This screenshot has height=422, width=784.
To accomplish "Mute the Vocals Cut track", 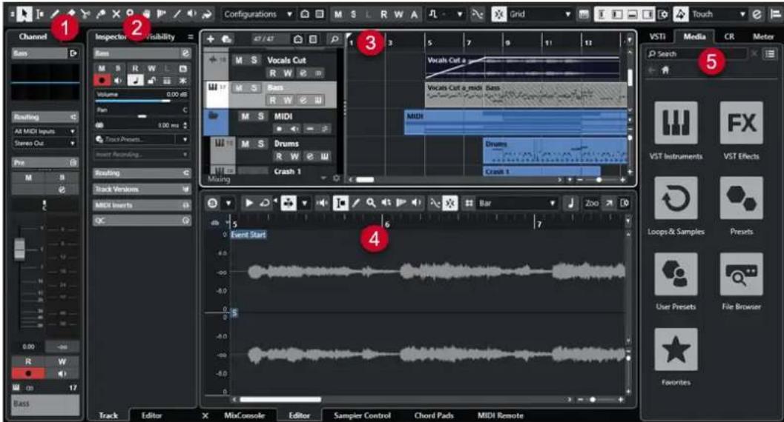I will click(239, 61).
